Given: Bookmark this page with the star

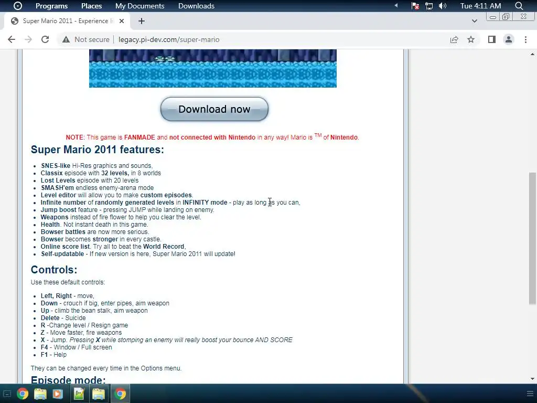Looking at the screenshot, I should [471, 39].
